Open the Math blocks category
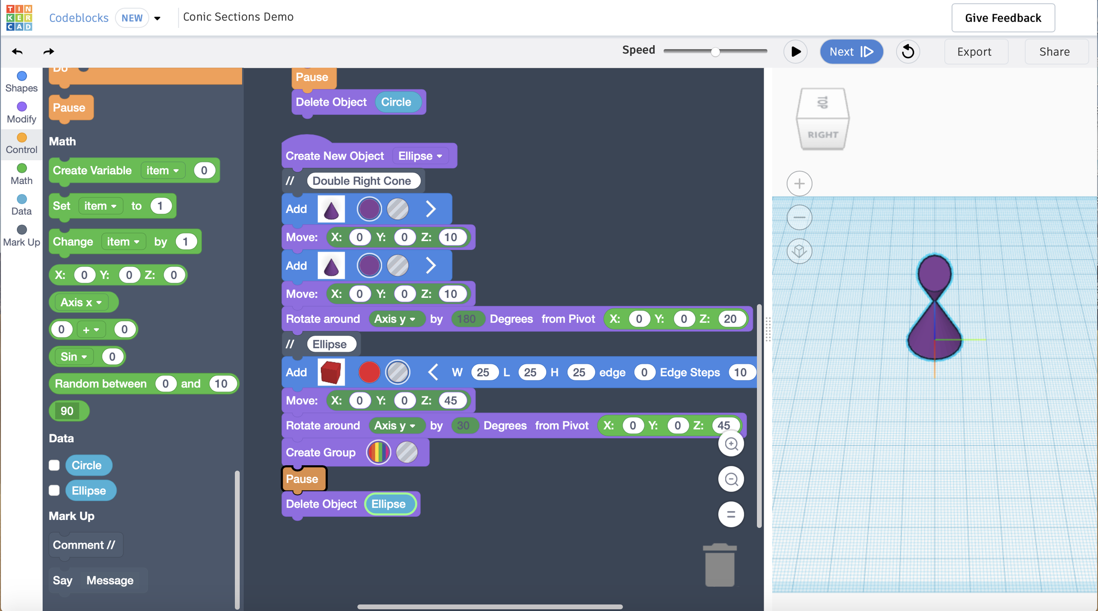The width and height of the screenshot is (1098, 611). click(x=21, y=174)
